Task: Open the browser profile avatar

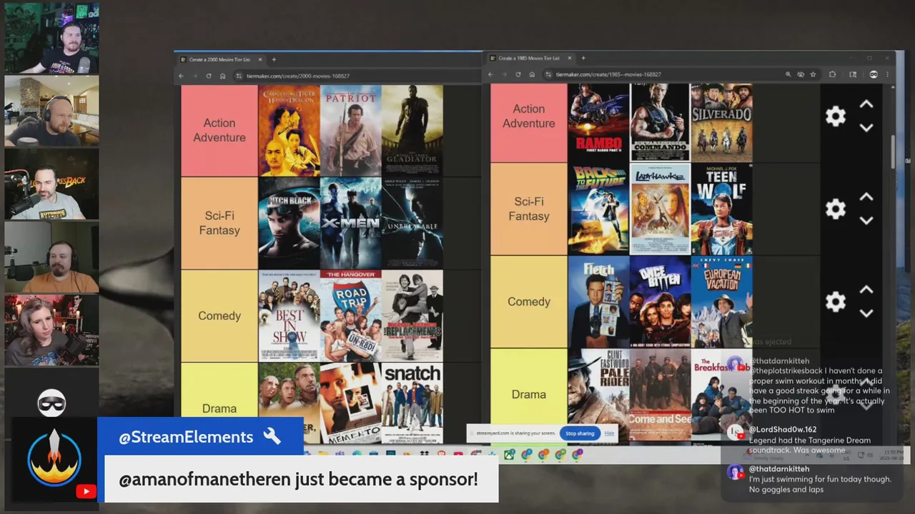Action: point(874,74)
